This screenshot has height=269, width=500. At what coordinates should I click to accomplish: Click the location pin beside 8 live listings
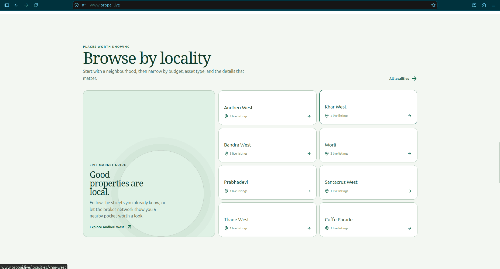pos(226,116)
